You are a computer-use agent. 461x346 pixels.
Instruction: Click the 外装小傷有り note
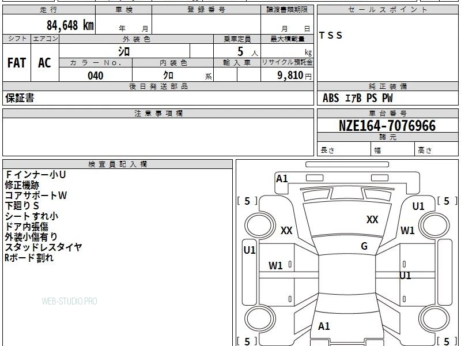click(x=31, y=237)
